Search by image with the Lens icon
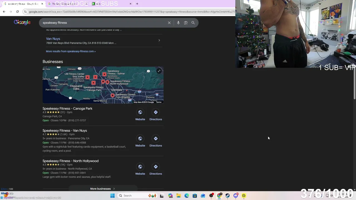This screenshot has width=356, height=200. tap(186, 23)
